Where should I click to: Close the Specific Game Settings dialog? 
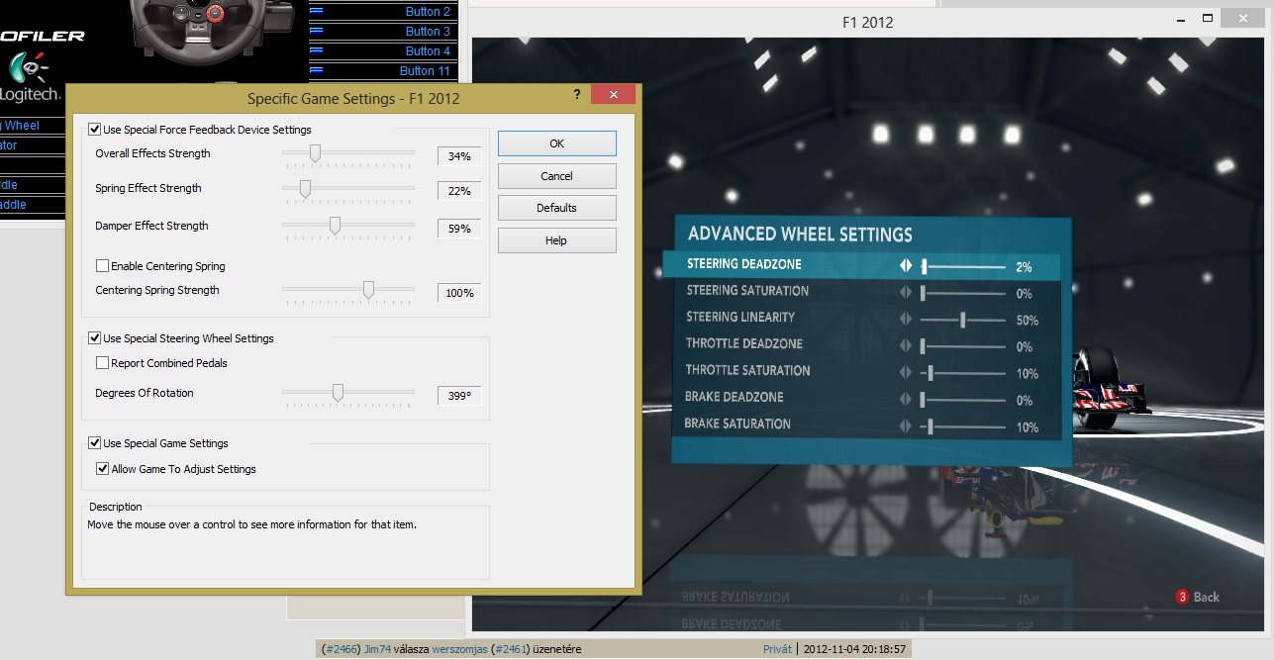[613, 95]
